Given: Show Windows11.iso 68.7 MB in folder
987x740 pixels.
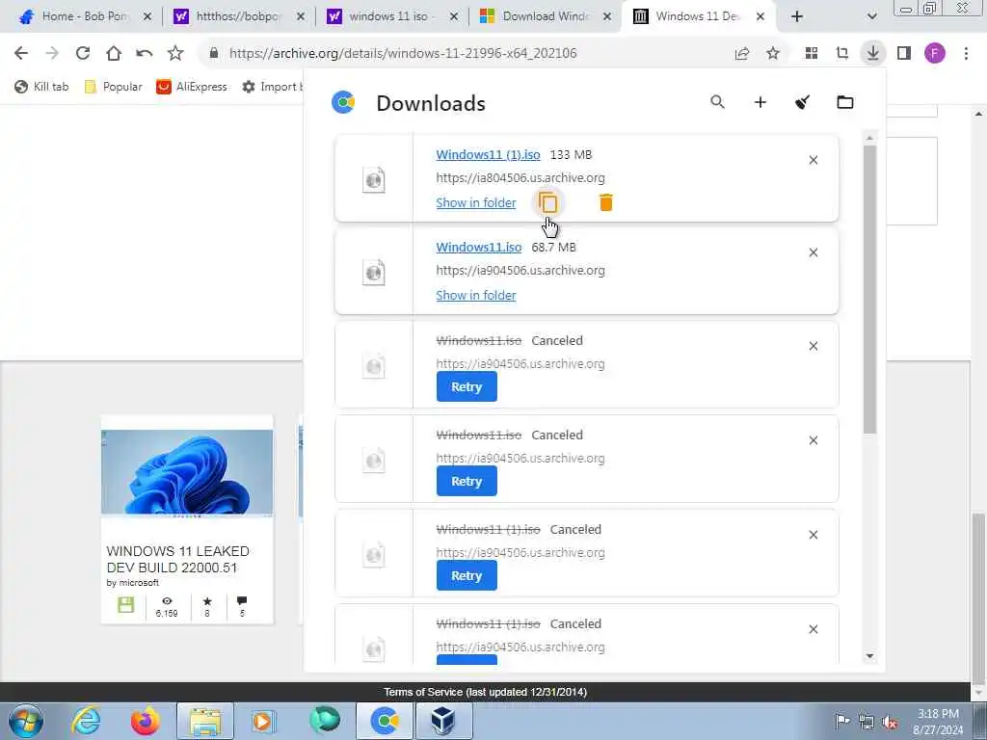Looking at the screenshot, I should [476, 295].
